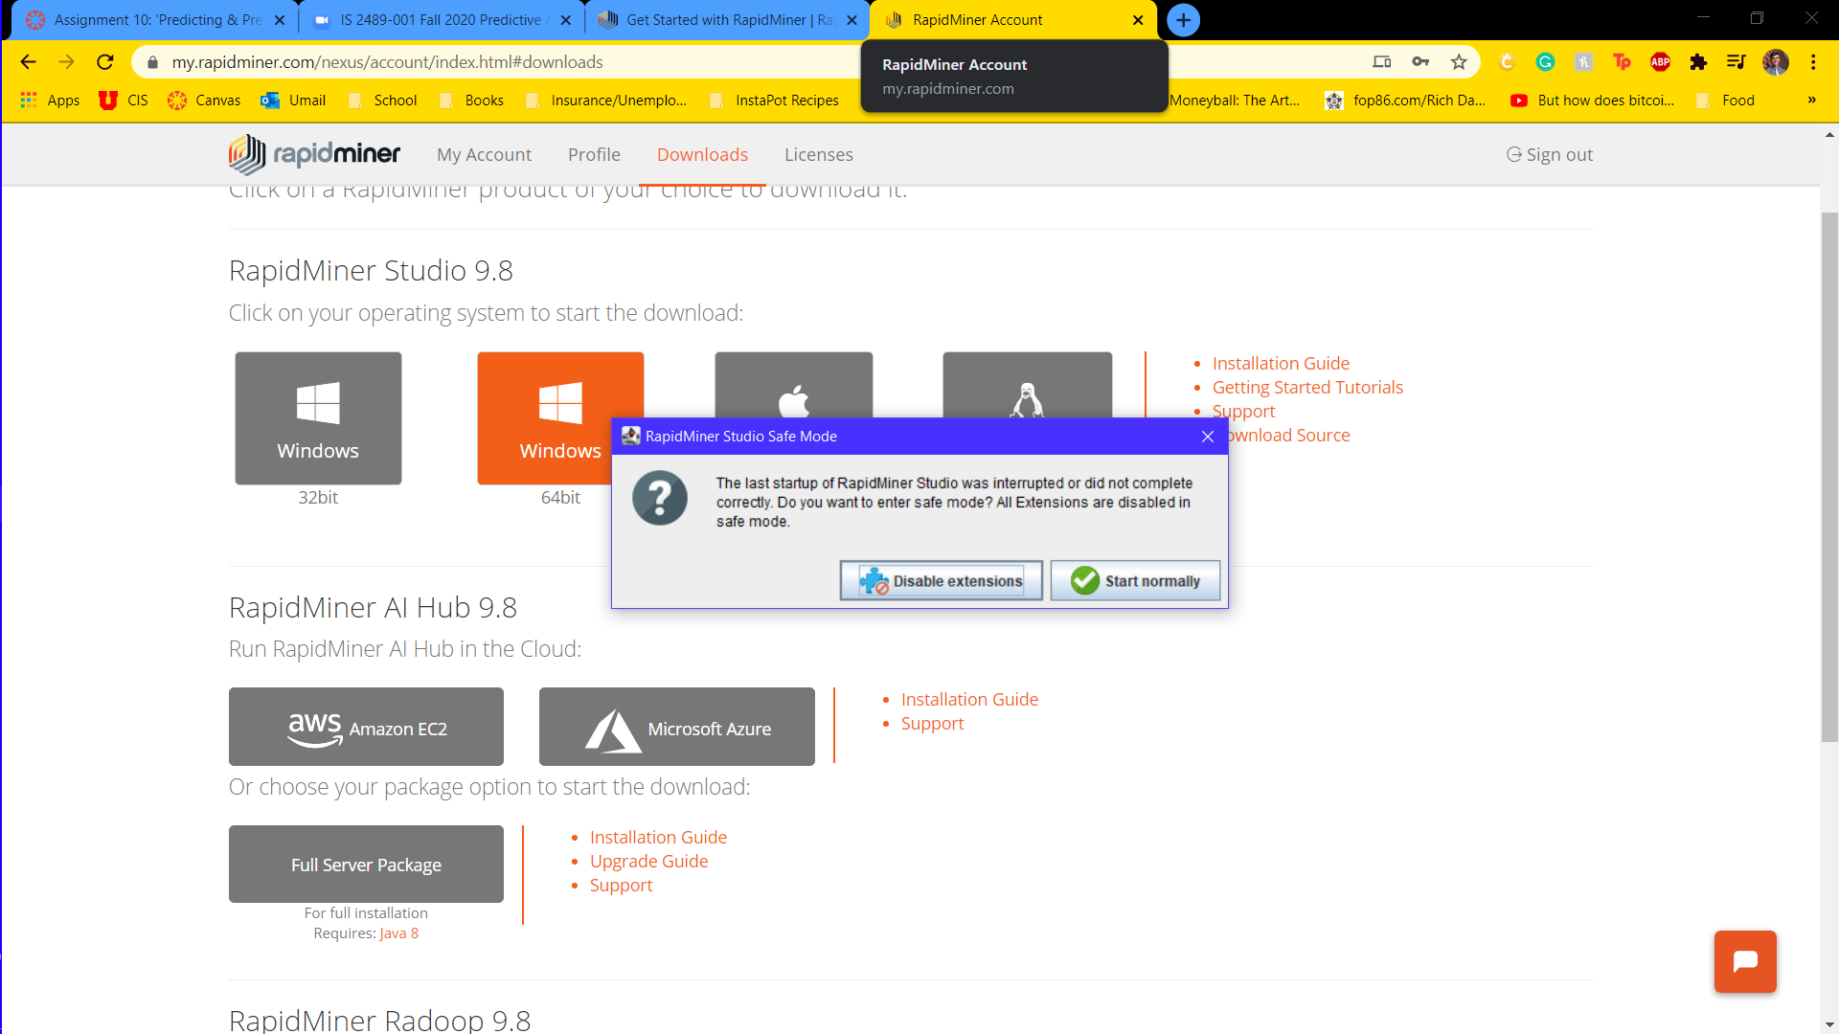Open the server package Installation Guide link
Viewport: 1839px width, 1034px height.
click(x=658, y=838)
